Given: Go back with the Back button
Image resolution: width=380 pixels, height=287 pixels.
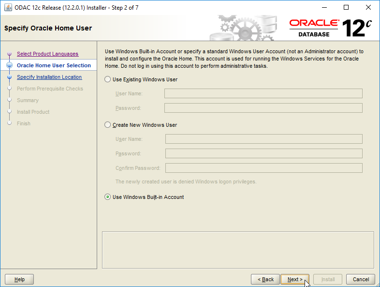Looking at the screenshot, I should (265, 279).
